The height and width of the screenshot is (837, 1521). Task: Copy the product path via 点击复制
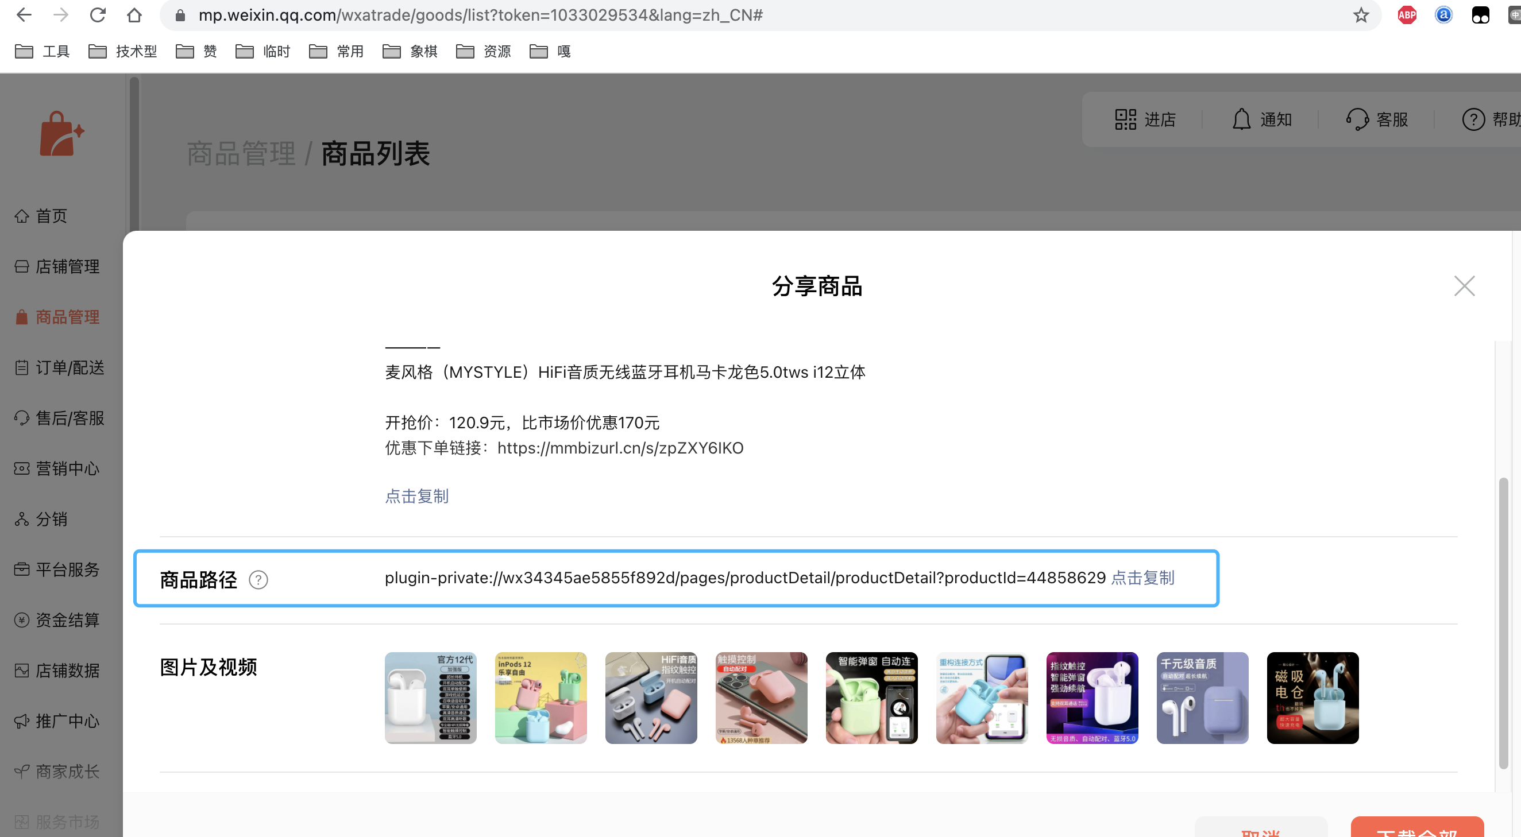(1142, 578)
